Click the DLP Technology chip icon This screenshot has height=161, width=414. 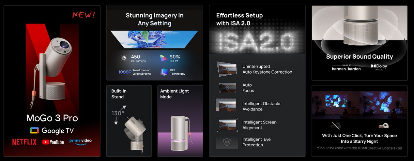point(164,72)
